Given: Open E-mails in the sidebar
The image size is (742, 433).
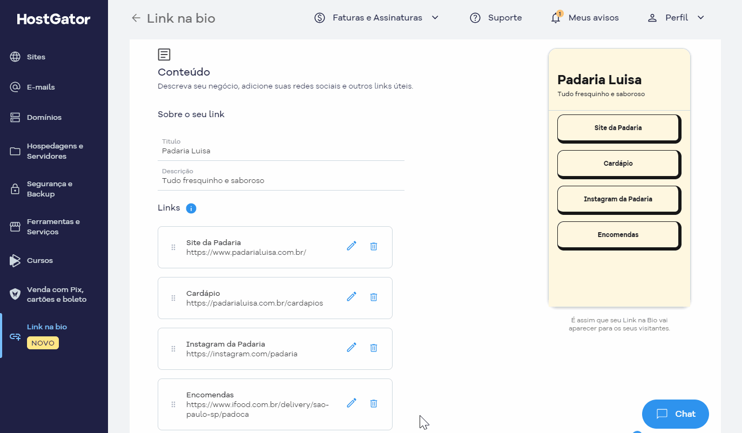Looking at the screenshot, I should tap(41, 87).
